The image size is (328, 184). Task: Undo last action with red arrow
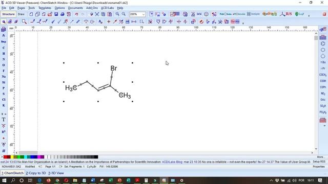click(76, 14)
